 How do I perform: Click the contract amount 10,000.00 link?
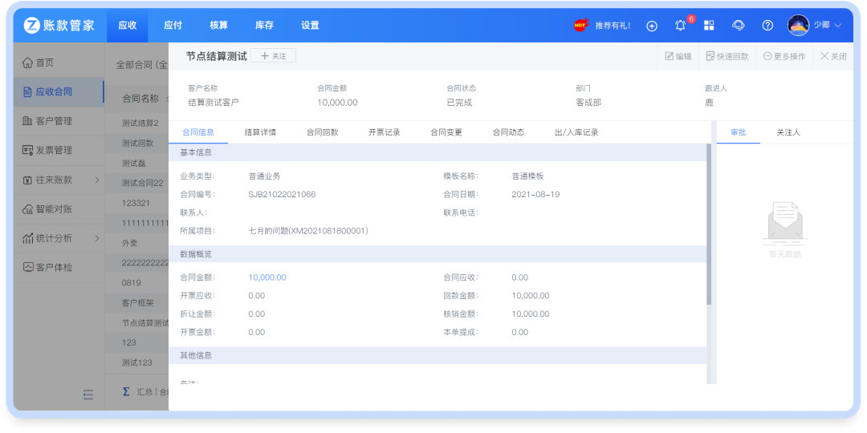coord(267,277)
